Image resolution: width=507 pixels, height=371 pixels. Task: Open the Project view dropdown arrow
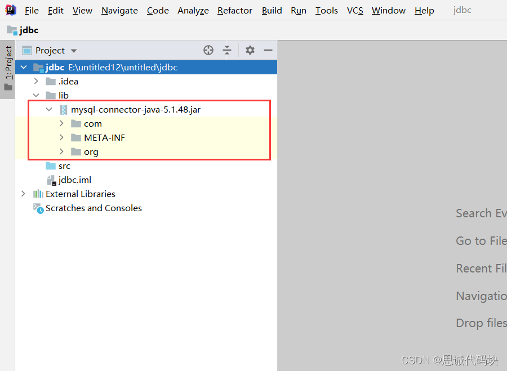coord(74,51)
